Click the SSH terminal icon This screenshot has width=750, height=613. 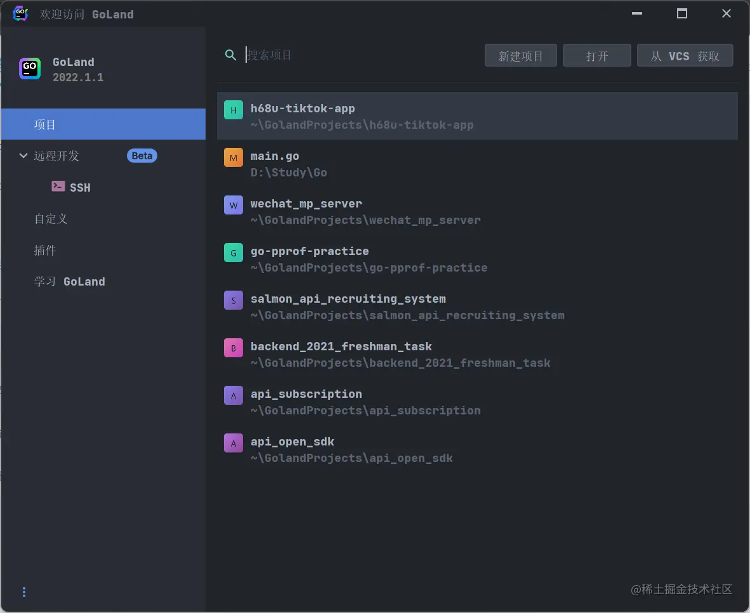coord(58,186)
